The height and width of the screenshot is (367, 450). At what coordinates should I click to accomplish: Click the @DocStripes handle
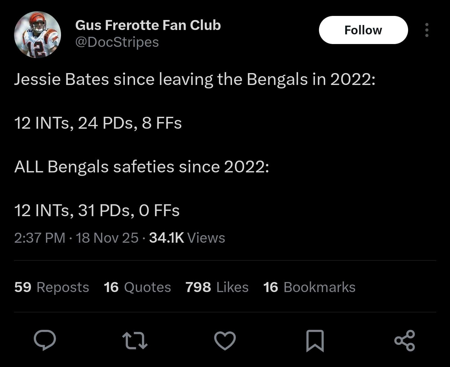[117, 42]
